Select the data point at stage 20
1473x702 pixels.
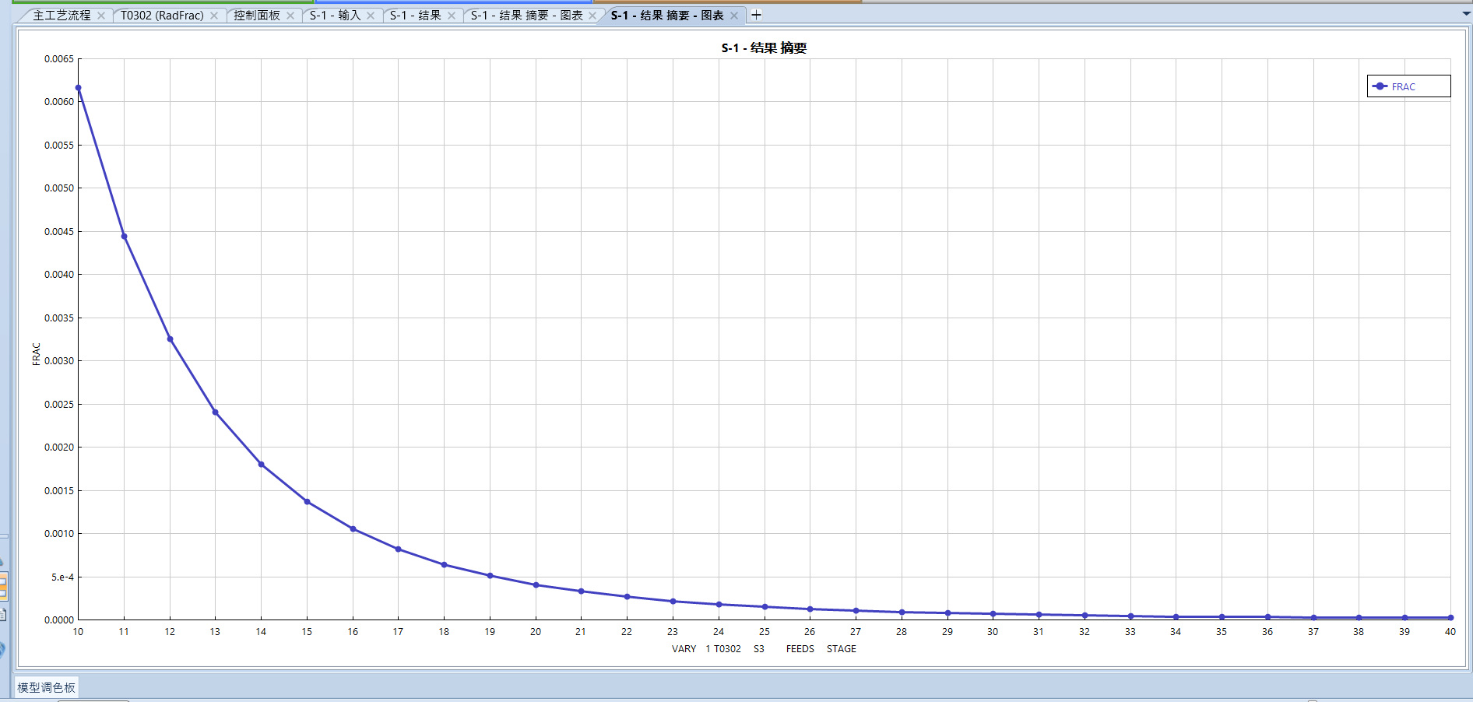coord(536,585)
